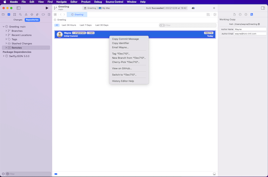This screenshot has height=177, width=268.
Task: Open the Issue navigator warning icon
Action: point(26,15)
